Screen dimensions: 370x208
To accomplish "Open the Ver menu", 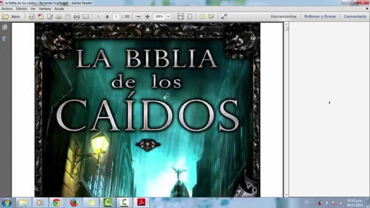I will (33, 9).
